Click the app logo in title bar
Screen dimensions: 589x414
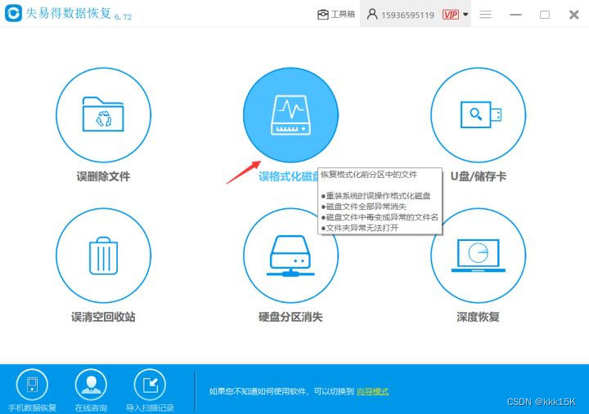pyautogui.click(x=13, y=13)
